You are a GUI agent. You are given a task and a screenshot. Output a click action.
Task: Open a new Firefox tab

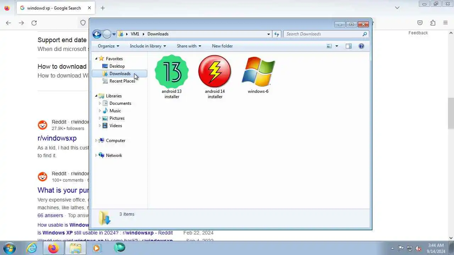point(103,8)
